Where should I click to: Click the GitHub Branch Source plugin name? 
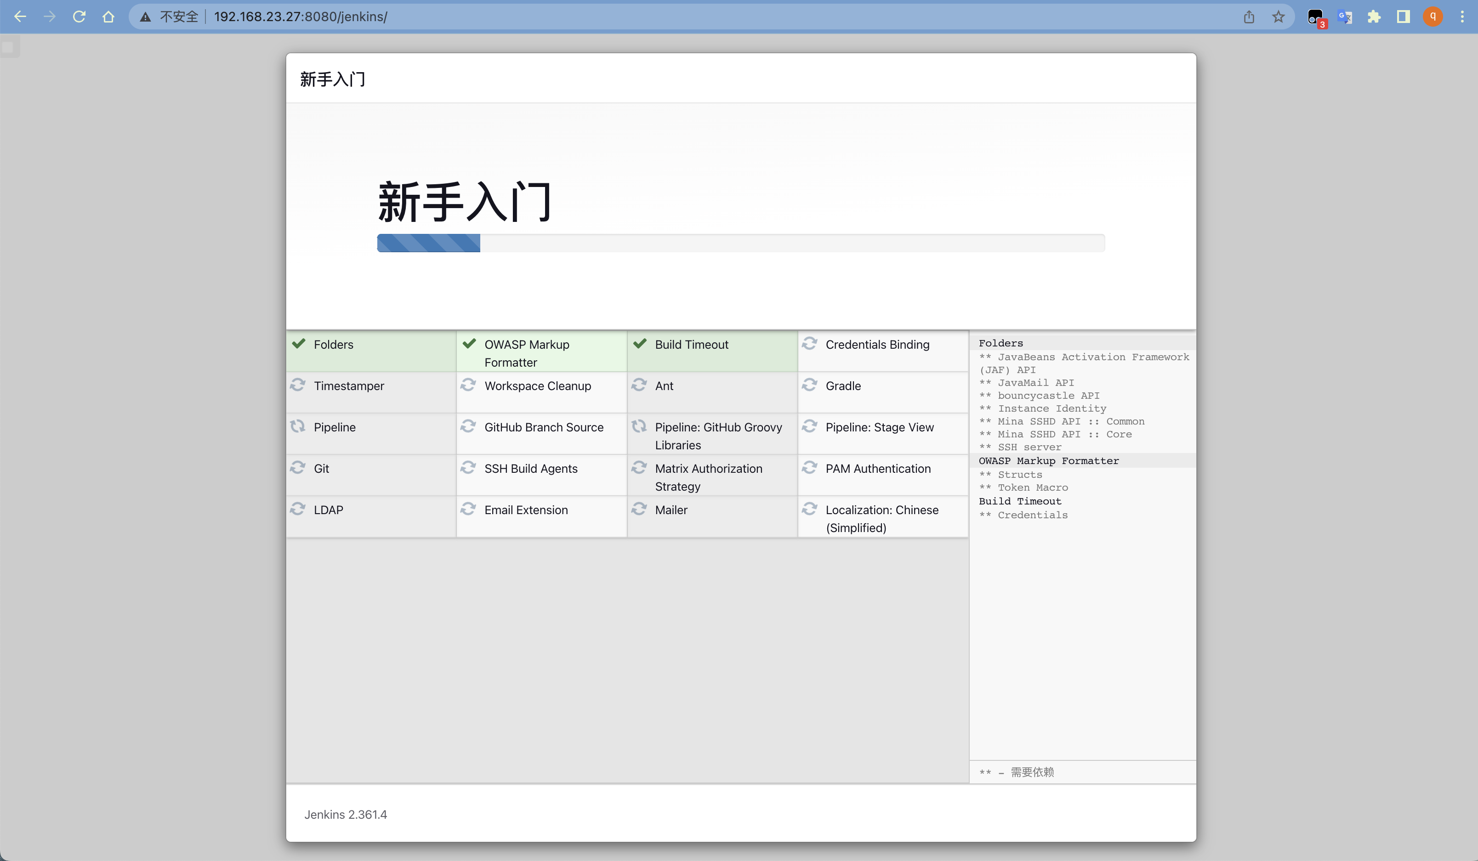coord(544,427)
